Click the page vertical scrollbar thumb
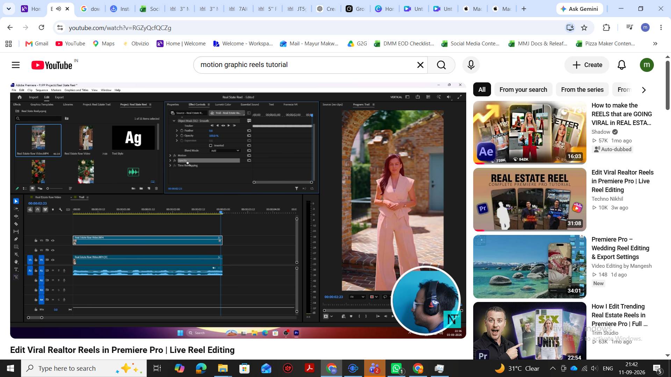This screenshot has height=377, width=671. point(667,85)
